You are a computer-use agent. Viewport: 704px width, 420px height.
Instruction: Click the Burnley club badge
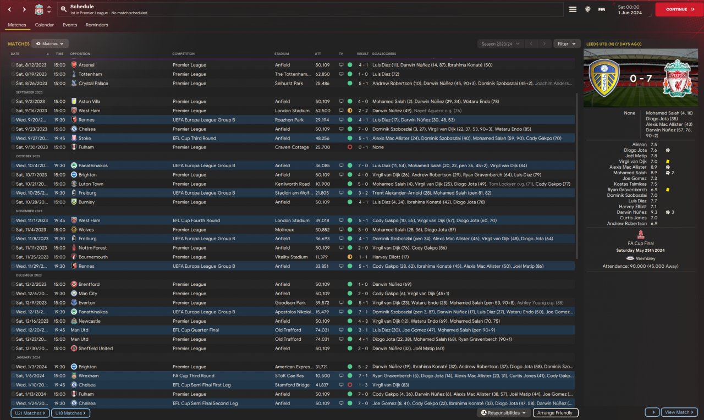point(74,202)
